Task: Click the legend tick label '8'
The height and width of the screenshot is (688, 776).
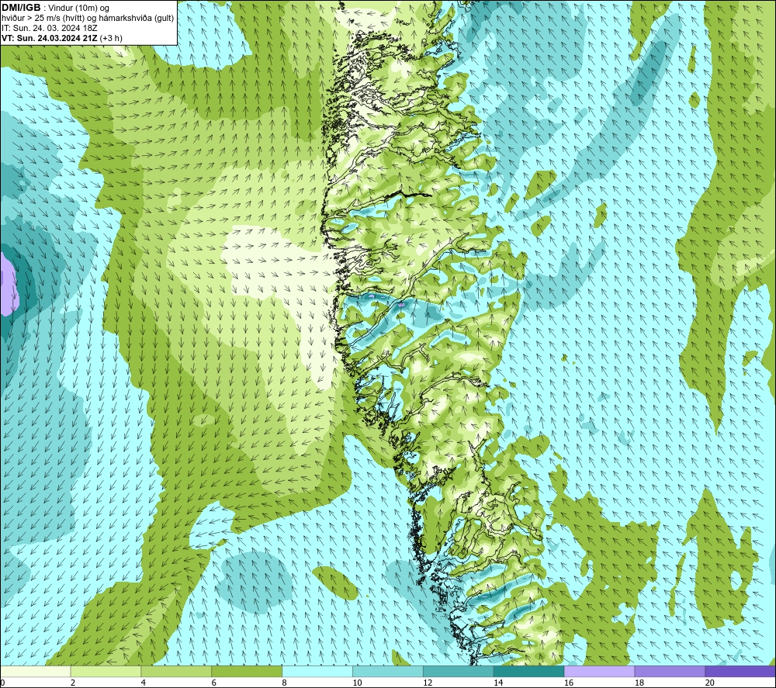Action: pos(284,683)
